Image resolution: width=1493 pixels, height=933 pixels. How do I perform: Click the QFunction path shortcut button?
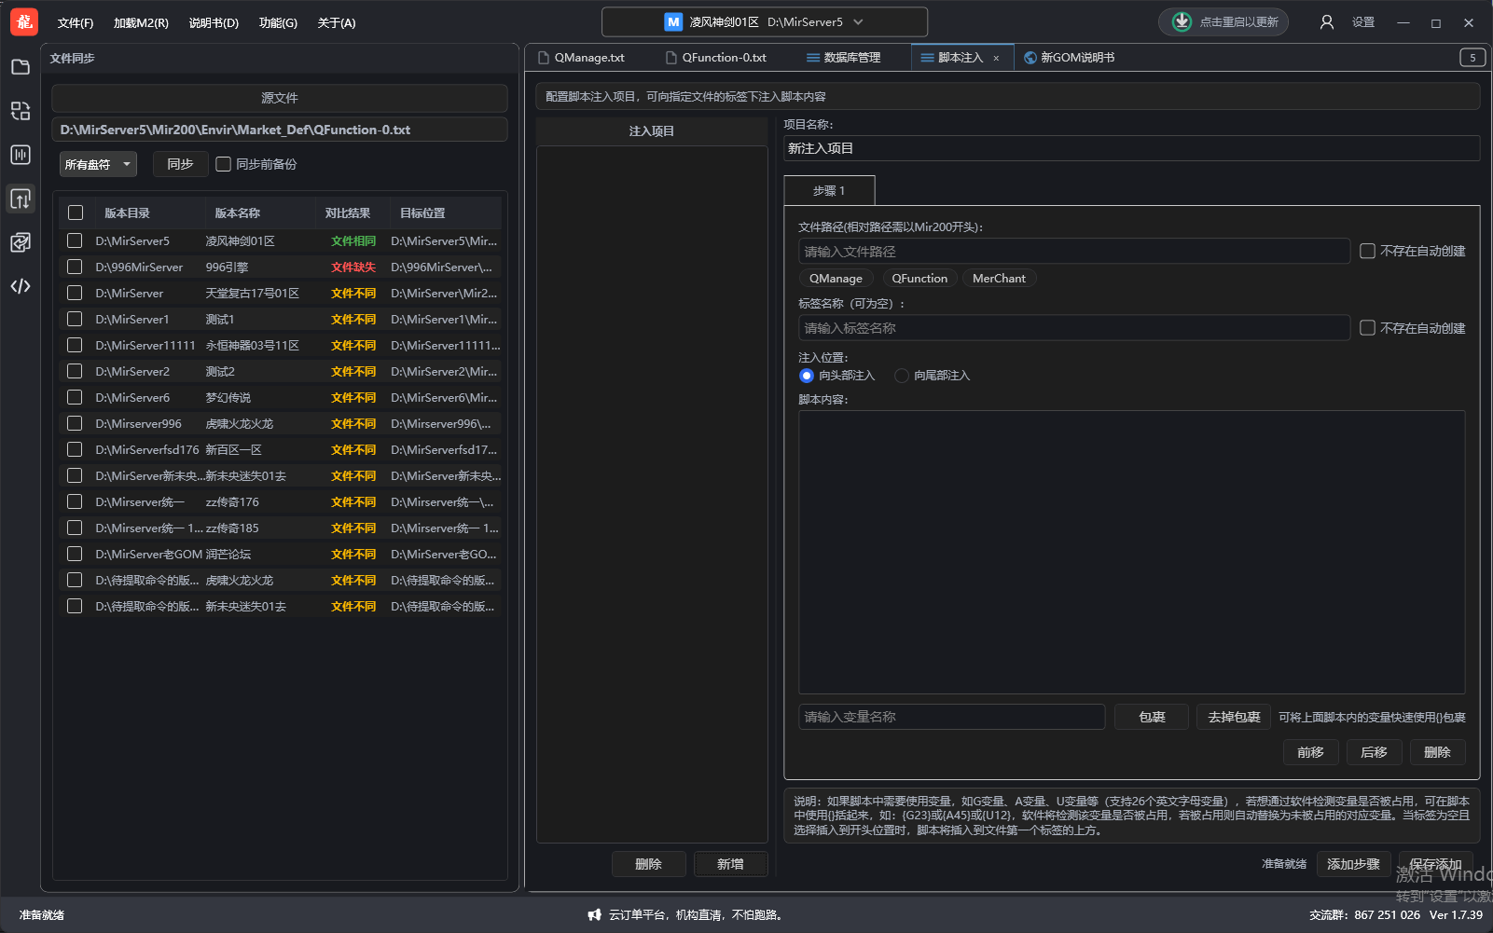coord(919,279)
